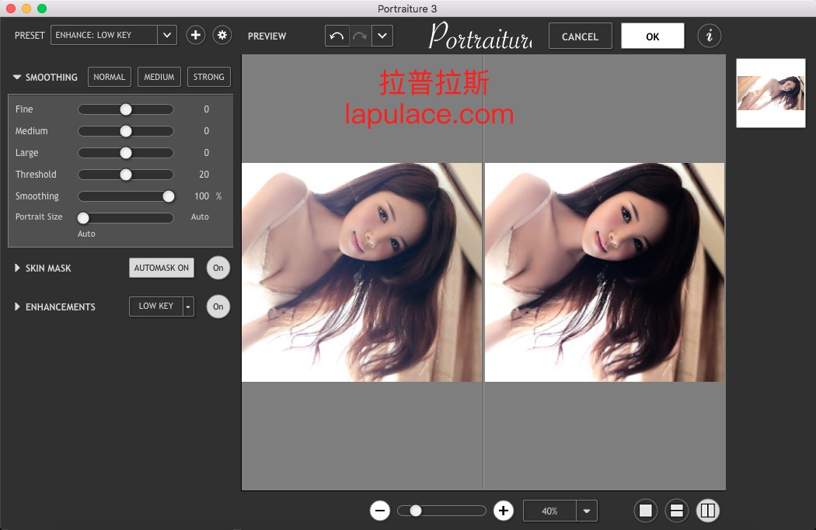Viewport: 816px width, 530px height.
Task: Toggle the AUTOMASK ON button
Action: (162, 268)
